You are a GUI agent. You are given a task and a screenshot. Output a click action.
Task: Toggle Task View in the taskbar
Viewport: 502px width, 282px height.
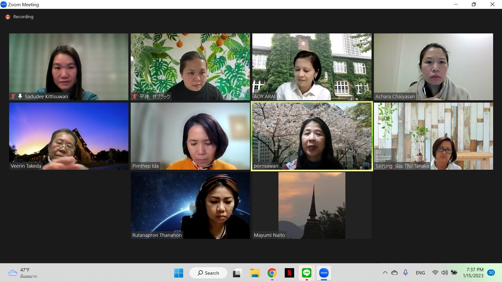pos(237,273)
